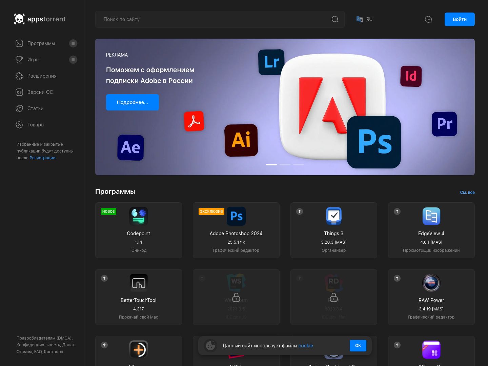Viewport: 488px width, 366px height.
Task: Click the Premiere Pr icon in banner
Action: point(445,124)
